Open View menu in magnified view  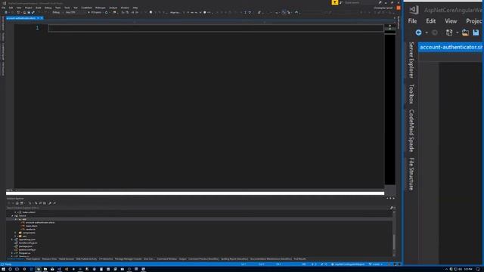tap(451, 21)
